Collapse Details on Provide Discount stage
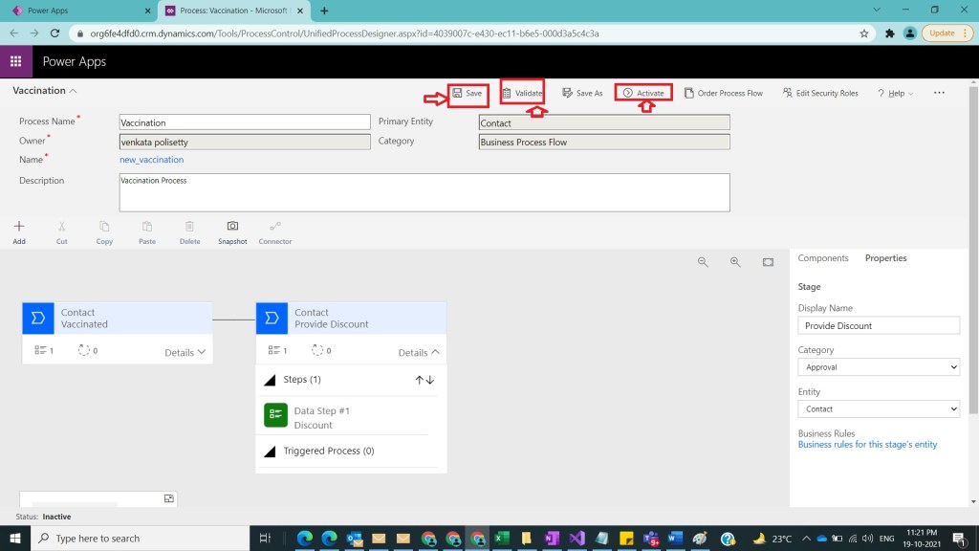 tap(419, 352)
